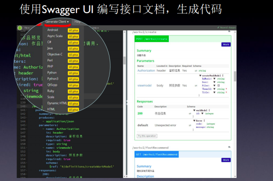Image resolution: width=273 pixels, height=181 pixels.
Task: Choose Android from Generate Client list
Action: (x=53, y=30)
